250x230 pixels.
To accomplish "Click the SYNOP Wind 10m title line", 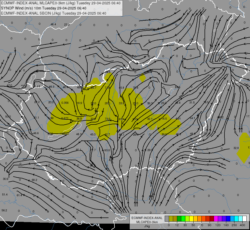I will (43, 8).
